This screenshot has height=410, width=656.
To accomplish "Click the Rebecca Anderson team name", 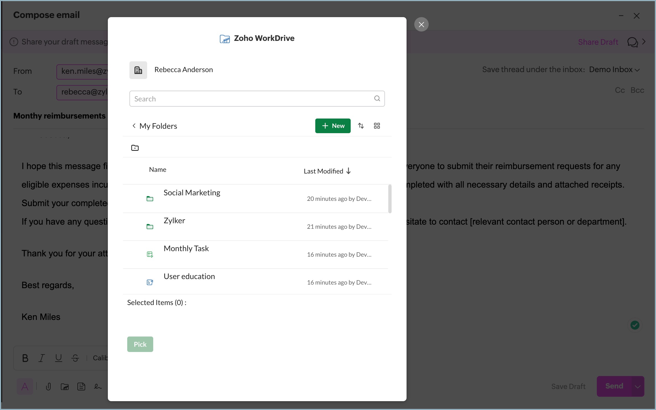I will tap(184, 70).
